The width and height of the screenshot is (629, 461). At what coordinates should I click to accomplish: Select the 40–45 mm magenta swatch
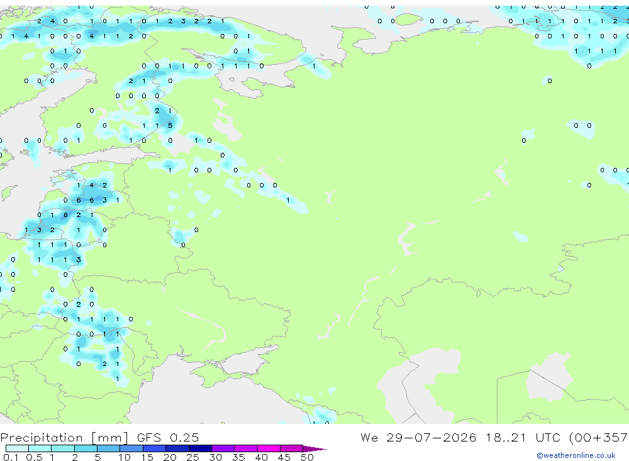269,448
